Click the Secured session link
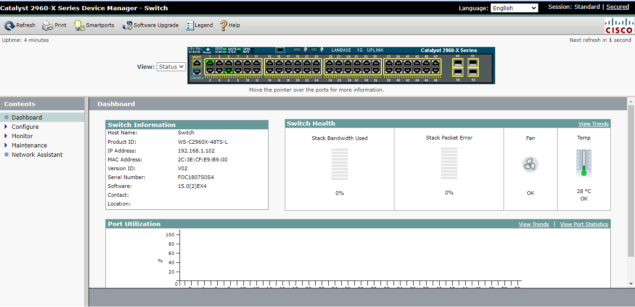 pyautogui.click(x=617, y=7)
